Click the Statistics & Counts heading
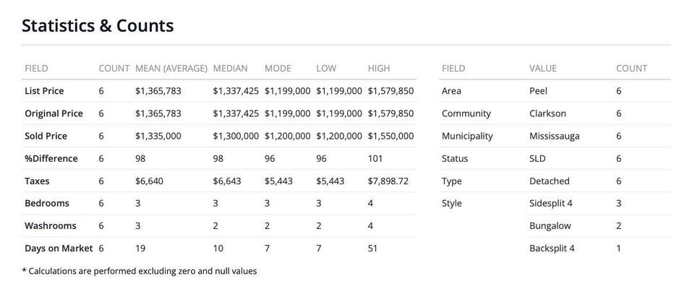The height and width of the screenshot is (307, 692). (98, 26)
